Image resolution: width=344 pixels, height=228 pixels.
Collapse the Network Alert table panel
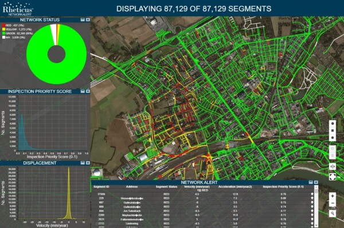311,182
